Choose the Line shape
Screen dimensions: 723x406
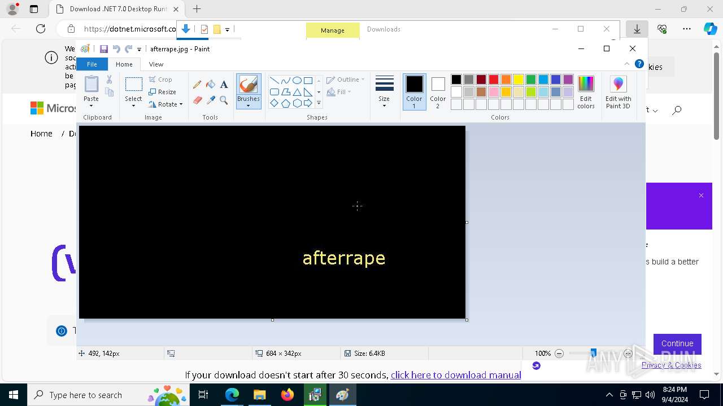click(275, 81)
